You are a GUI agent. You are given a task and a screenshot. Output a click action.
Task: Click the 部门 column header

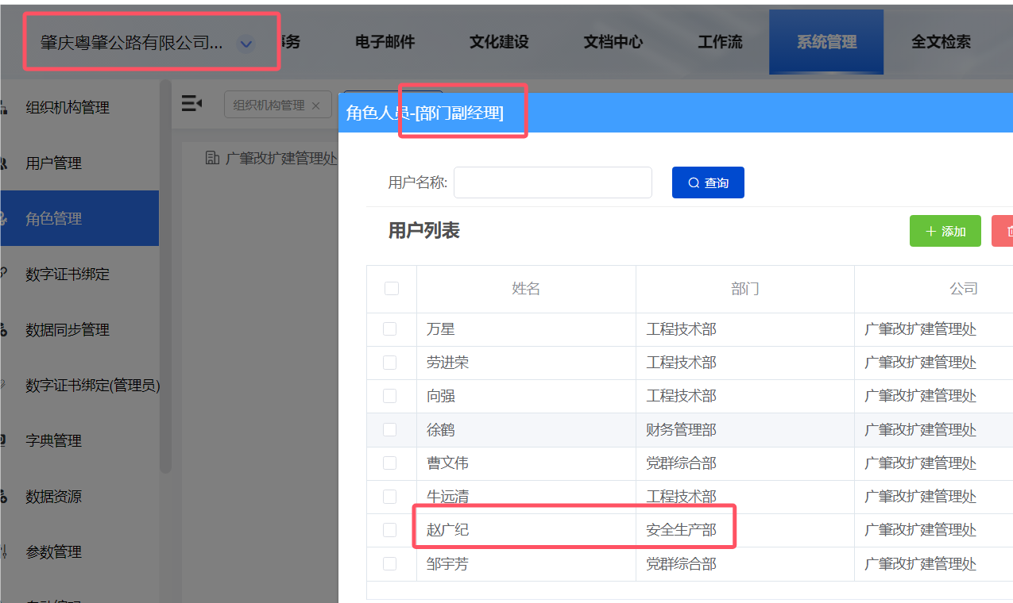745,289
